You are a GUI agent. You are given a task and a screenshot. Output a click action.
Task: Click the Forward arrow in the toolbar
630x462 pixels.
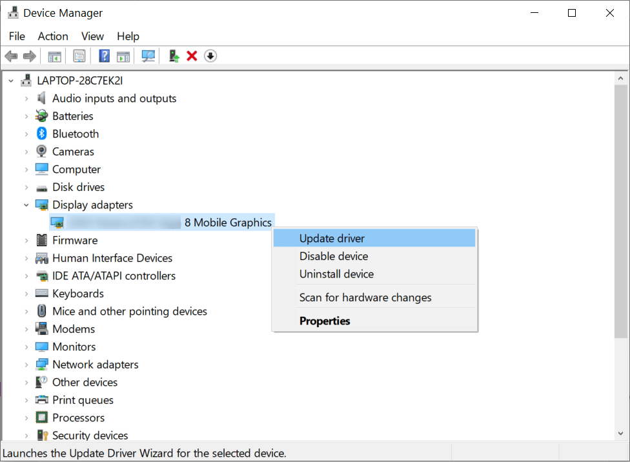point(30,56)
